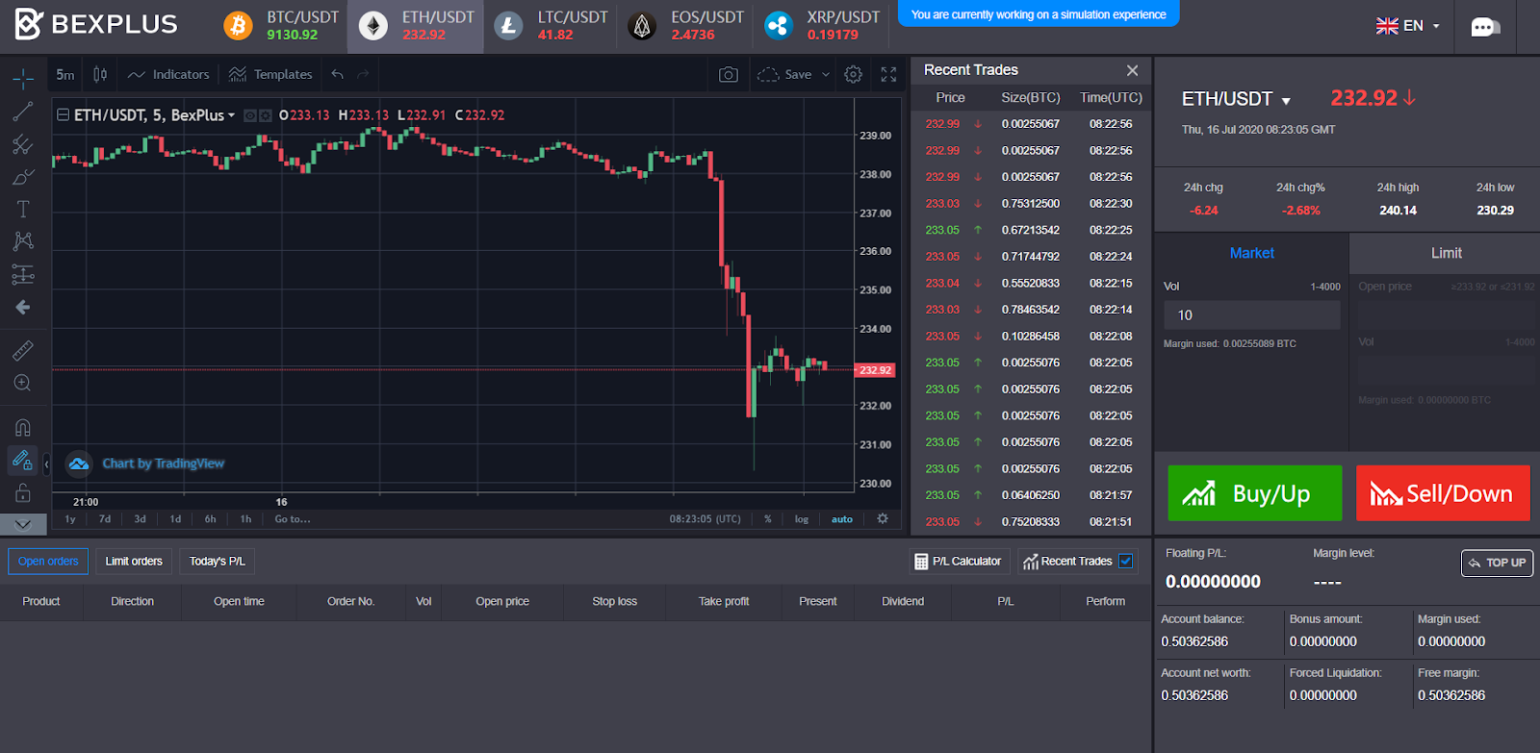This screenshot has width=1540, height=753.
Task: Open the P/L Calculator
Action: coord(958,562)
